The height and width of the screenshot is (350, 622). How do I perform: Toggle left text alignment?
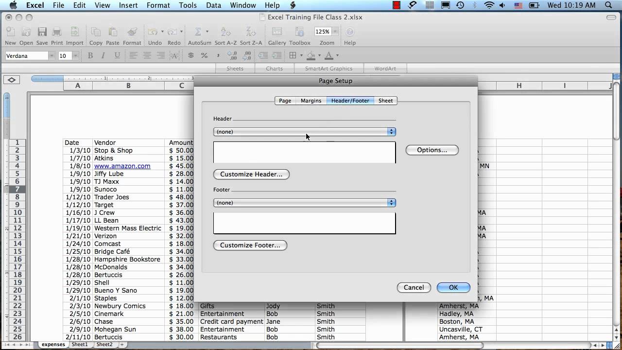133,55
